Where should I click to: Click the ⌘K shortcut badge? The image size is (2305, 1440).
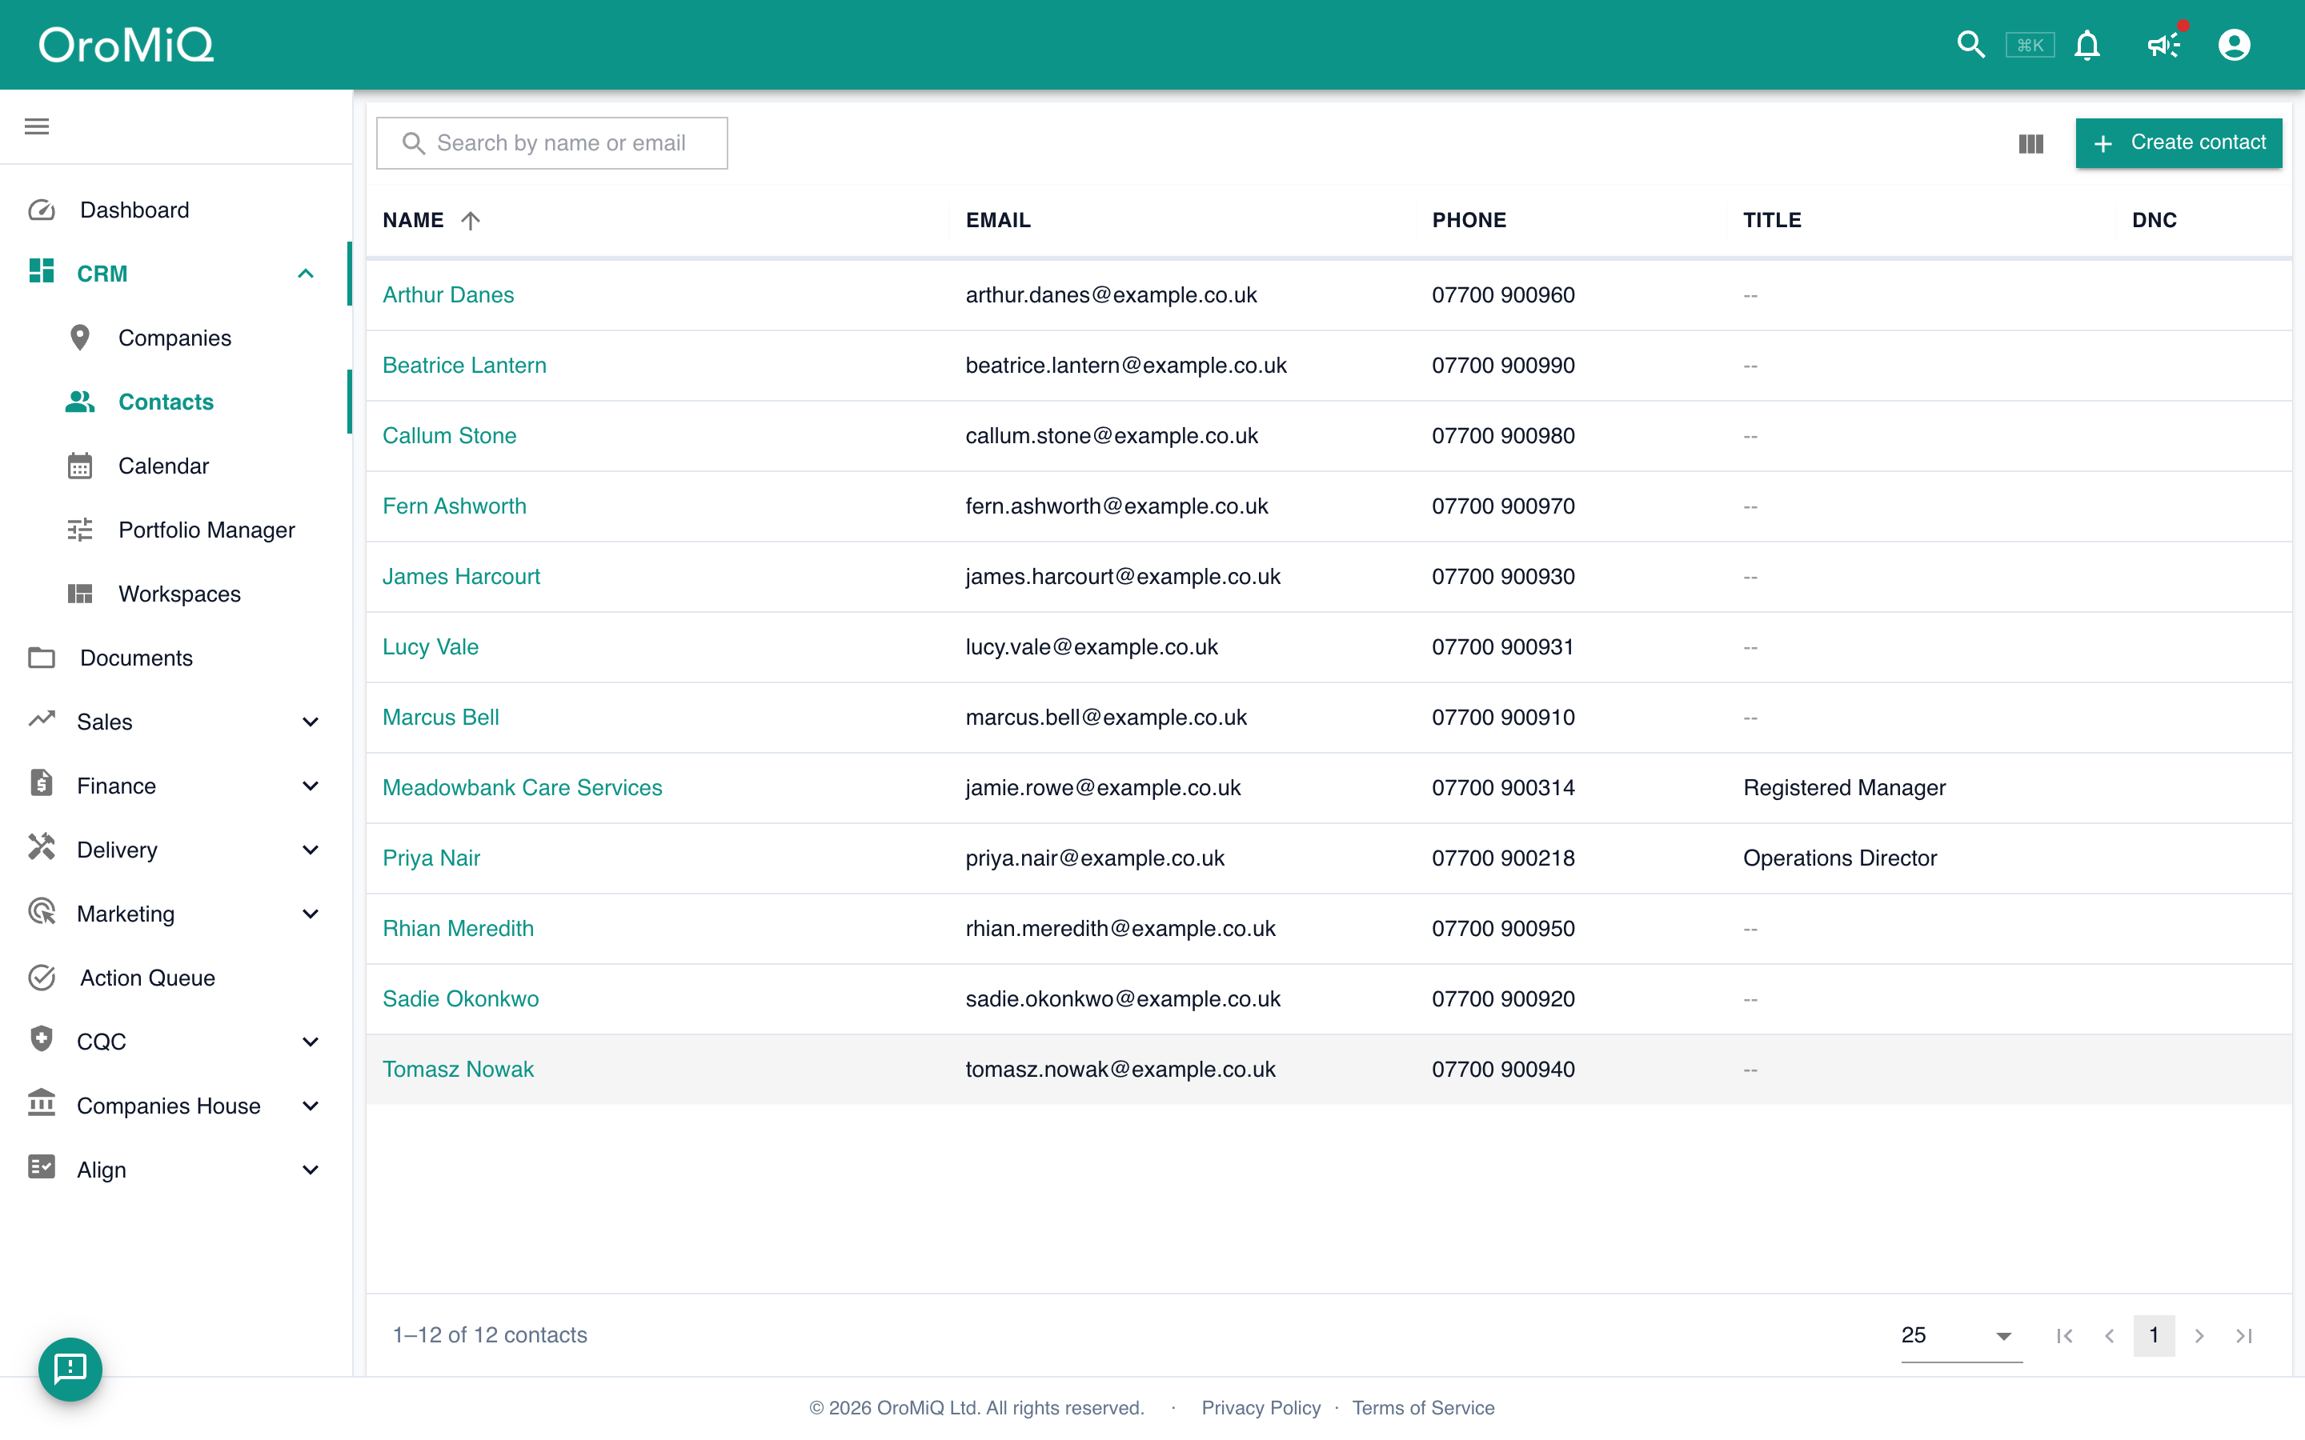2030,45
